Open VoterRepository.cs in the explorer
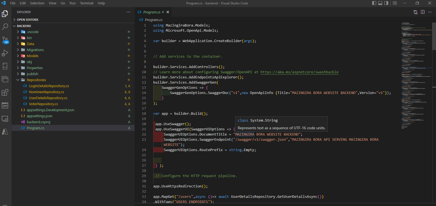Viewport: 436px width, 206px height. click(43, 104)
